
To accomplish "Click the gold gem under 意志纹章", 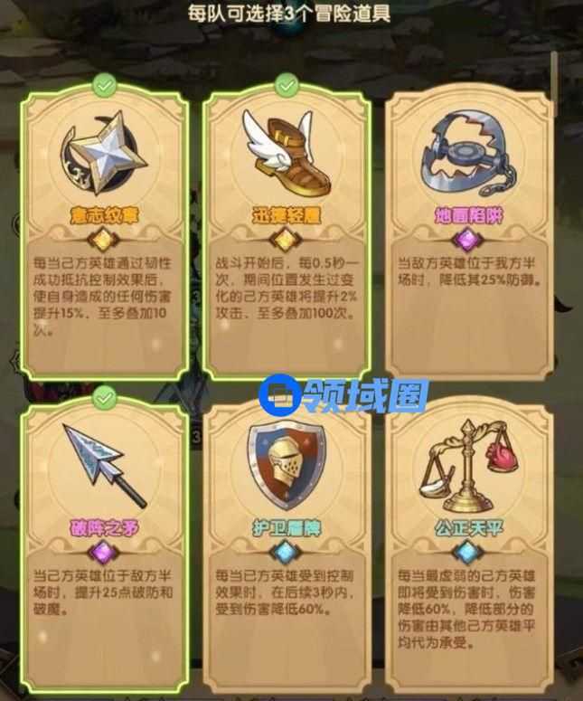I will click(x=103, y=240).
